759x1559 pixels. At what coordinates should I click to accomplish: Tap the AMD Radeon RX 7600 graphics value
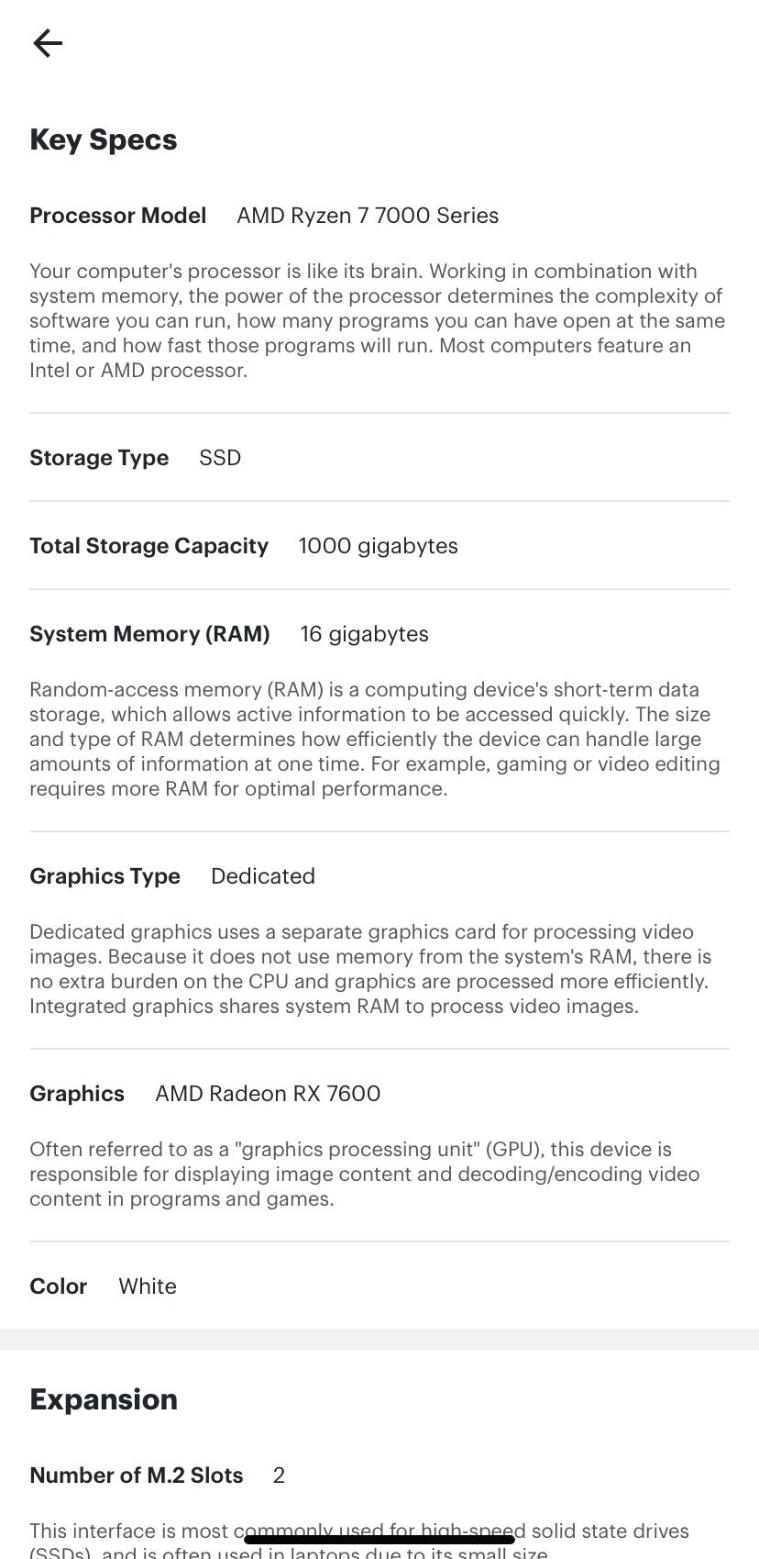point(267,1094)
